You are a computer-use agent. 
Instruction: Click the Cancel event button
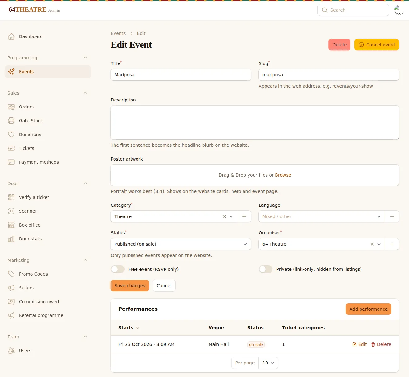click(x=377, y=45)
